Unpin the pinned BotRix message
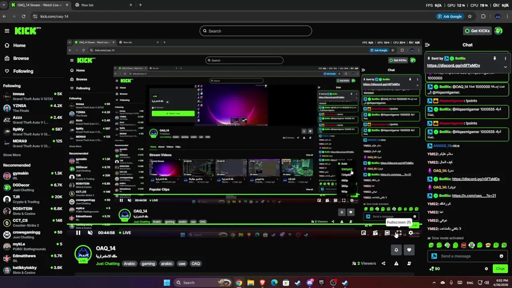The width and height of the screenshot is (512, 288). click(495, 58)
